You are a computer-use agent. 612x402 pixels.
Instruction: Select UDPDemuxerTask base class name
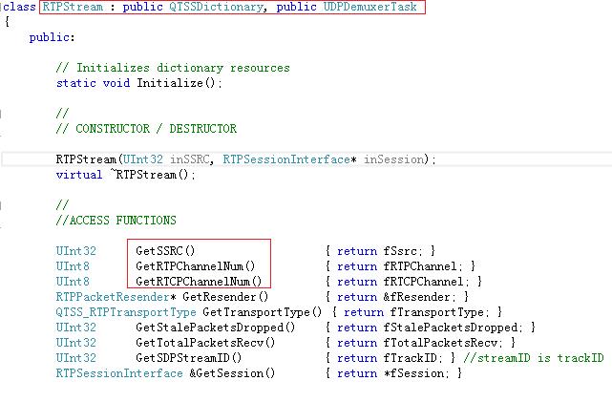(x=370, y=7)
